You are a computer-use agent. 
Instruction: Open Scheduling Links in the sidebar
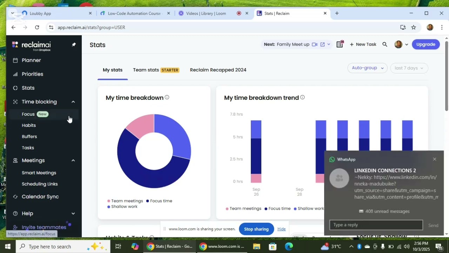pos(40,184)
